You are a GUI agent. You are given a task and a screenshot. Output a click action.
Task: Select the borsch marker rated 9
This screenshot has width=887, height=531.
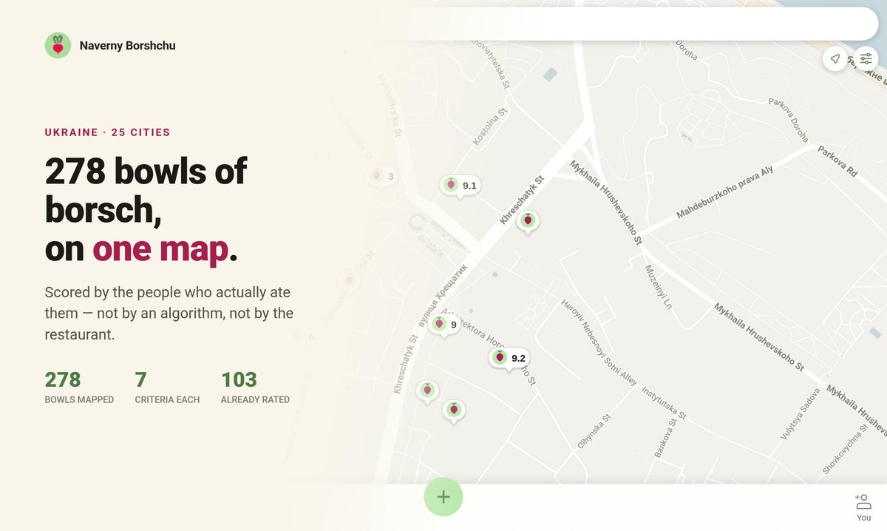(445, 325)
